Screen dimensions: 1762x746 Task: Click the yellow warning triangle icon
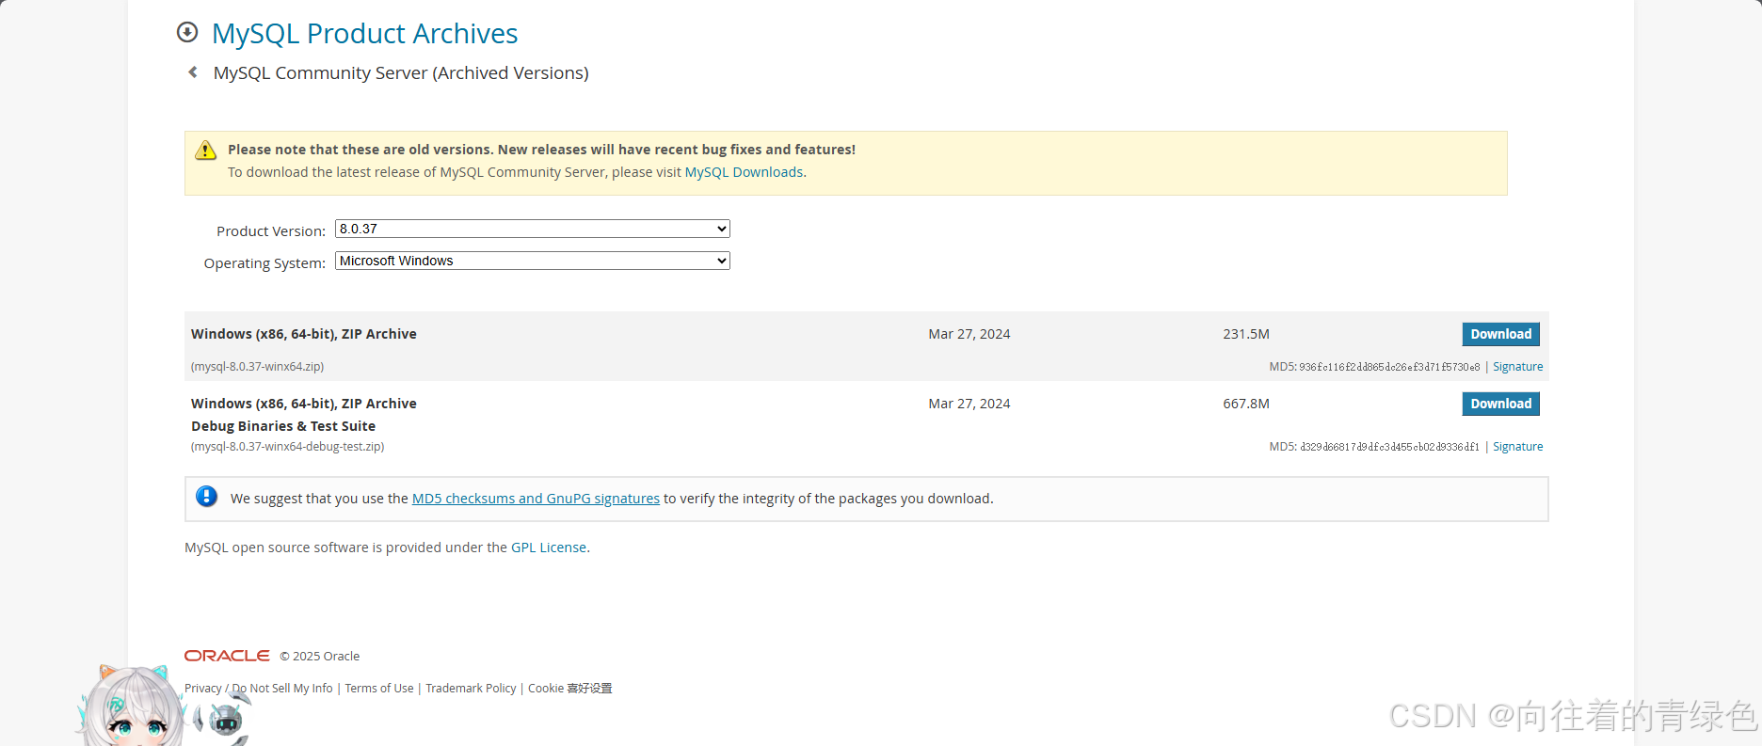coord(206,151)
